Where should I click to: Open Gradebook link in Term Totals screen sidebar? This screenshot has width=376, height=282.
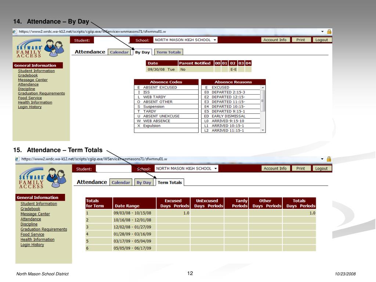pyautogui.click(x=30, y=209)
